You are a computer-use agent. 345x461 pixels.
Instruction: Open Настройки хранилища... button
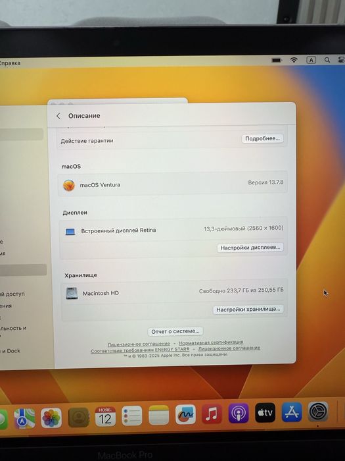pos(248,310)
